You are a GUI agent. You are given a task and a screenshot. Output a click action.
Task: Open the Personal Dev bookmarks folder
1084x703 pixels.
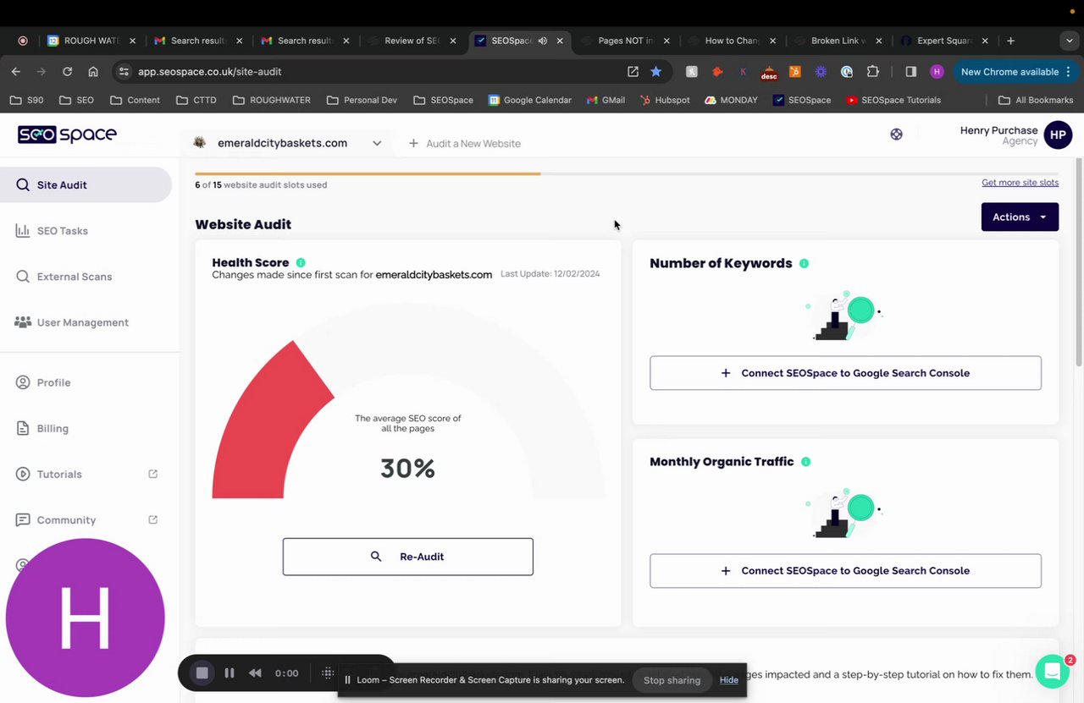(x=362, y=100)
